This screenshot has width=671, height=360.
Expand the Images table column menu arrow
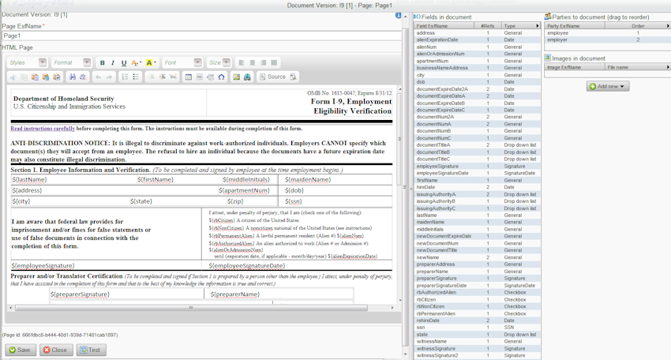668,67
